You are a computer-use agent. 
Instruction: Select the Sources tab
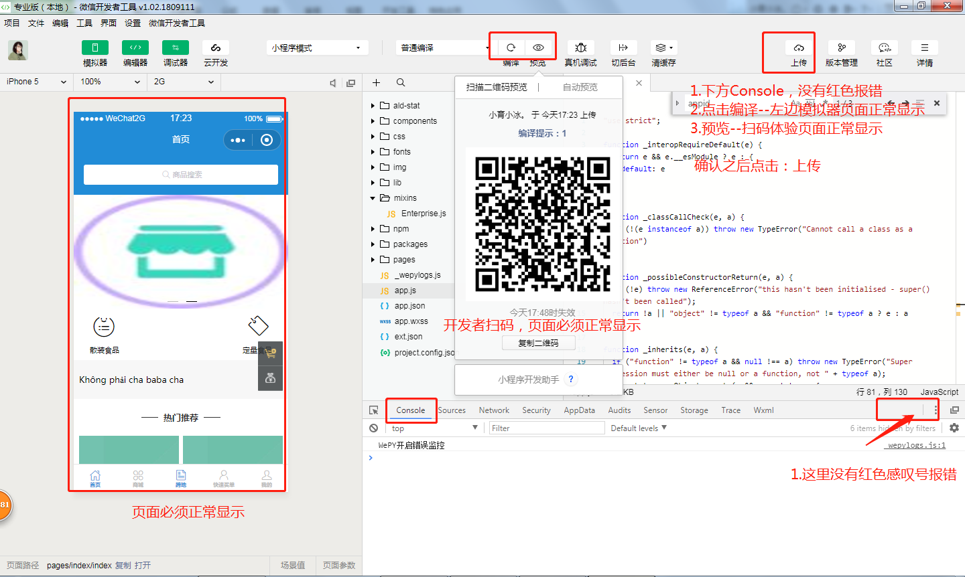452,410
